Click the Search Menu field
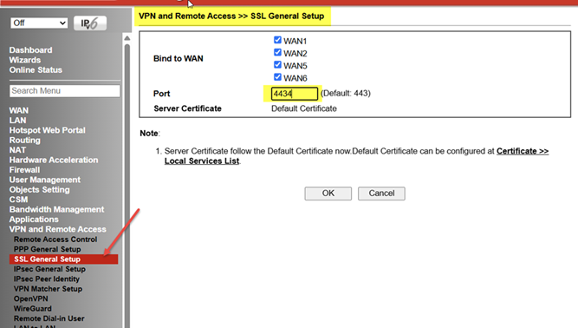 tap(64, 91)
